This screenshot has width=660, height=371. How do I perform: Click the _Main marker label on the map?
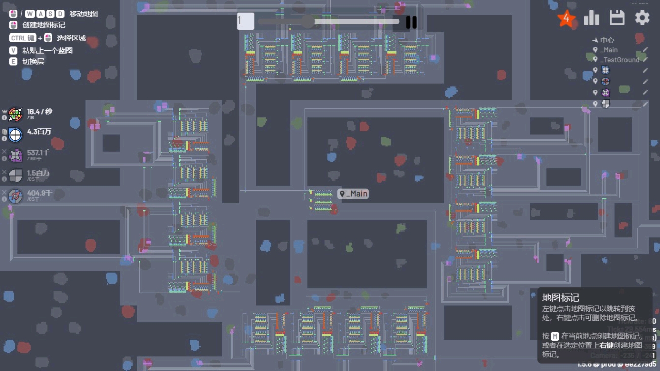coord(353,194)
